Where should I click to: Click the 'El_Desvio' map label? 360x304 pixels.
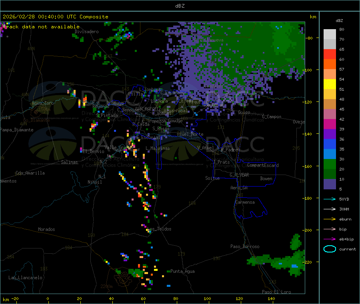pos(94,151)
